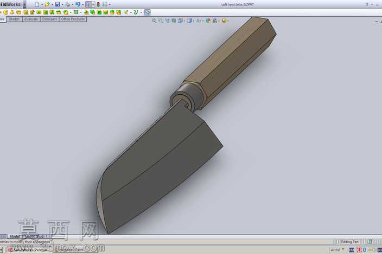
Task: Click the Revolved Boss/Base feature icon
Action: pyautogui.click(x=5, y=12)
